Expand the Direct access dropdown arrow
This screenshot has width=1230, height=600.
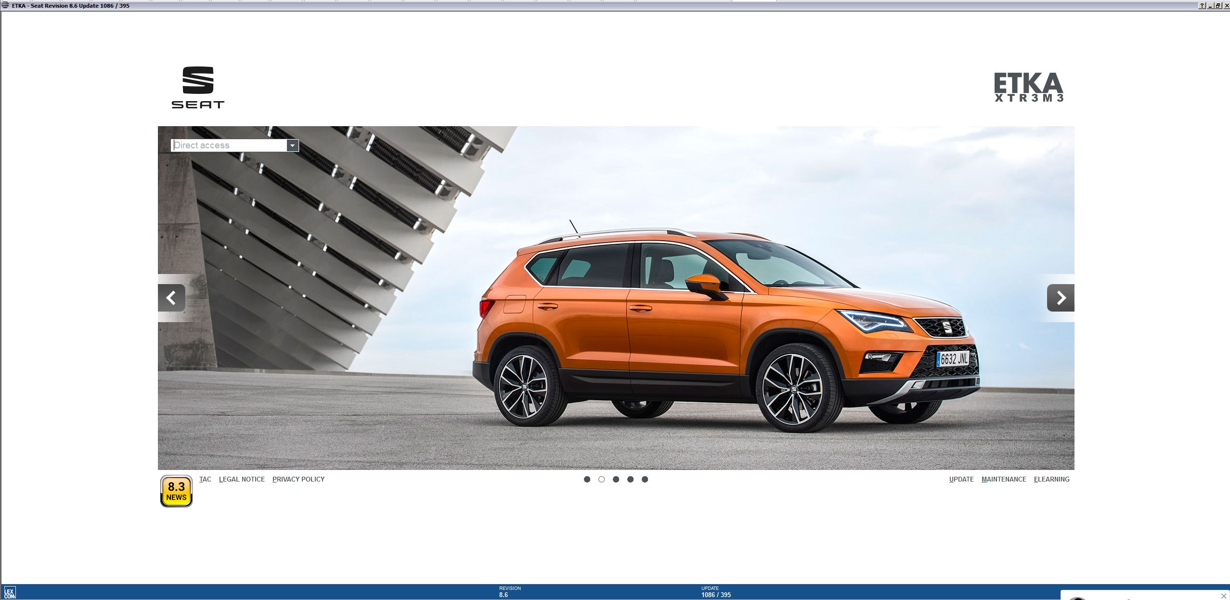292,145
